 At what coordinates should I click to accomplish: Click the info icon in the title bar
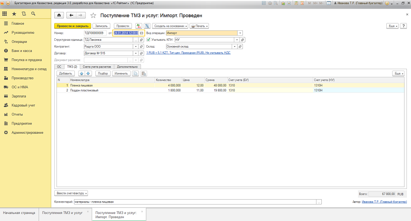(x=387, y=3)
